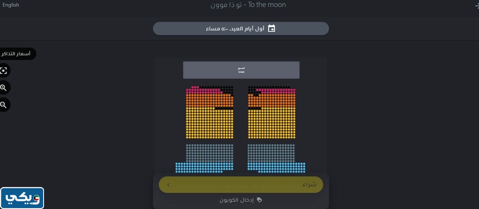Open the ticket prices (أسعار التذاكر) panel
Screen dimensions: 479x209
pyautogui.click(x=17, y=54)
